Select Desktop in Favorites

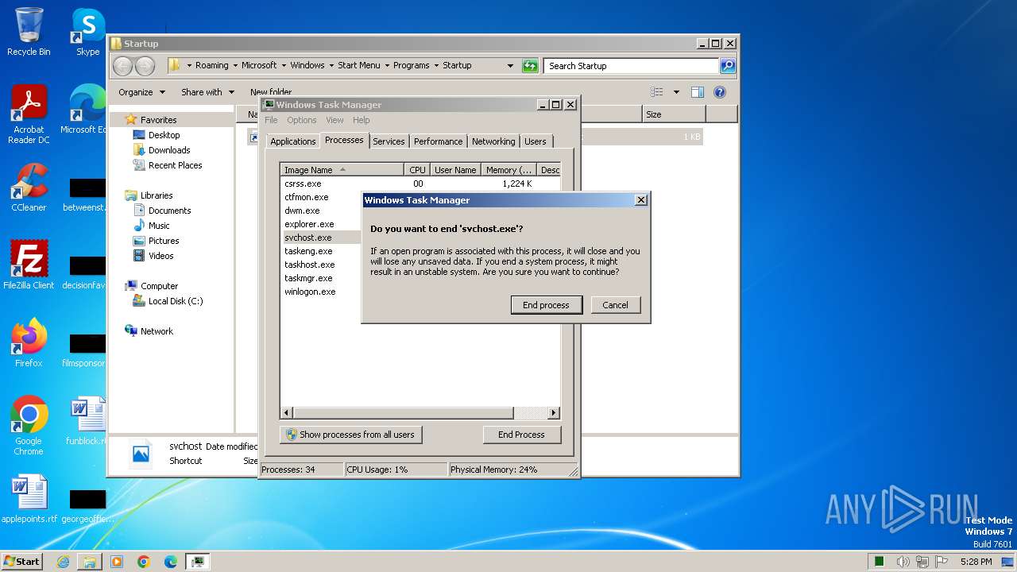[164, 135]
